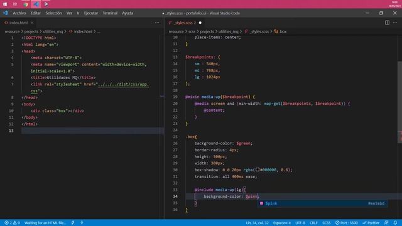Change the 'Espacios: 4' indentation setting

point(282,223)
